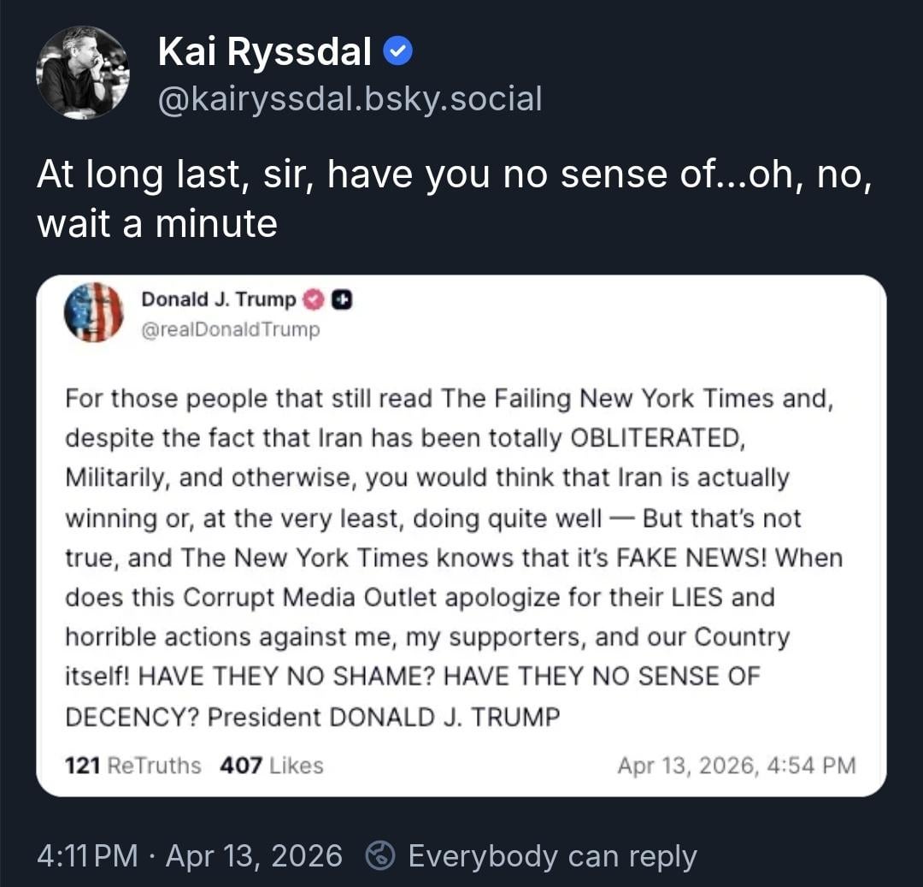Click the Kai Ryssdal display name
Screen dimensions: 923x887
pos(264,54)
